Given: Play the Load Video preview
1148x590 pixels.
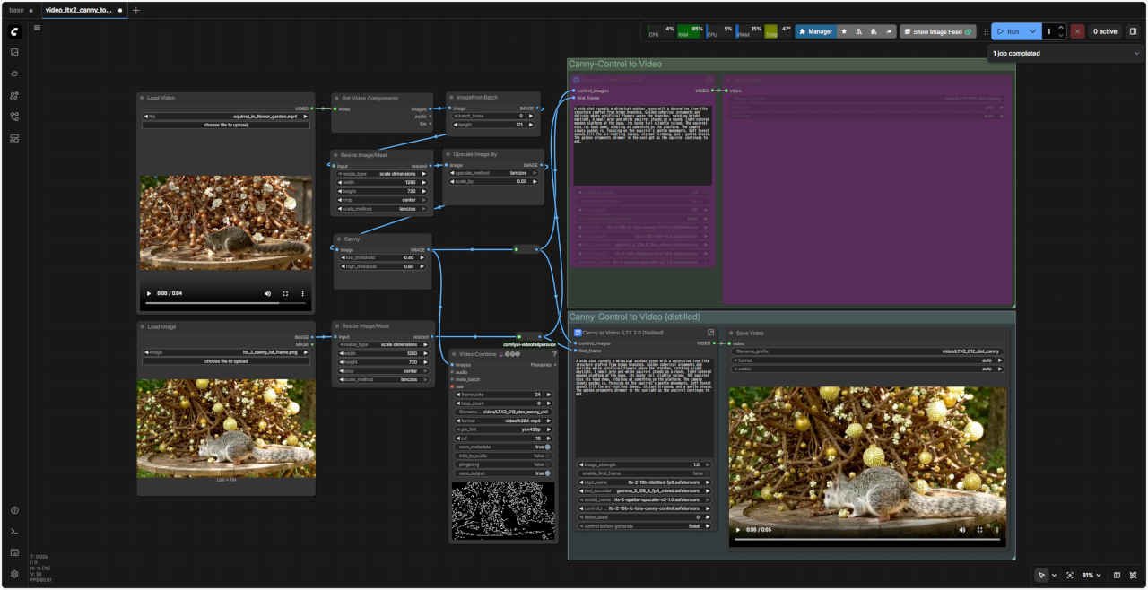Looking at the screenshot, I should coord(149,293).
